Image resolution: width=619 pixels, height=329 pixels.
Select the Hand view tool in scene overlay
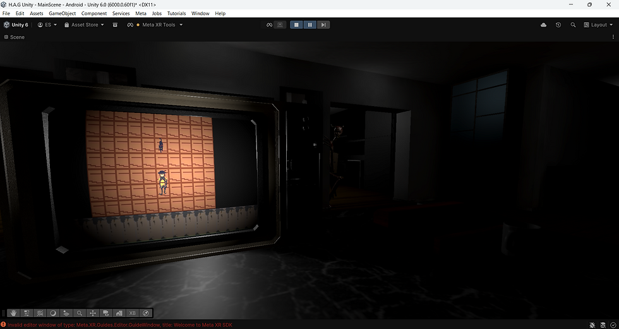[13, 313]
